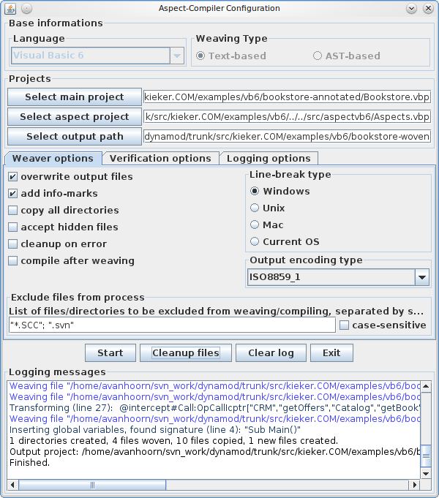
Task: Click the main project path field
Action: tap(287, 97)
